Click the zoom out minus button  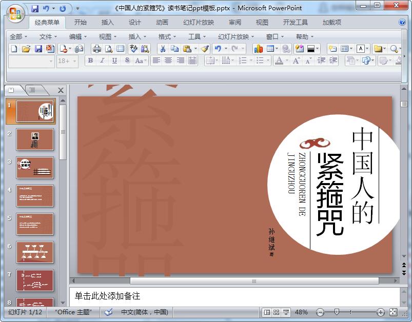[320, 312]
